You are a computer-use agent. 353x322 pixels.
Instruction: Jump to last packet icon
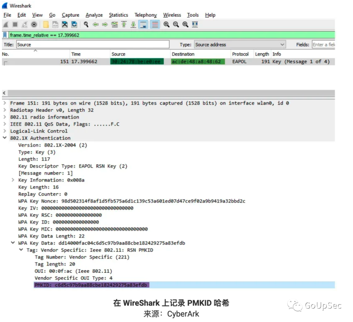[x=133, y=24]
